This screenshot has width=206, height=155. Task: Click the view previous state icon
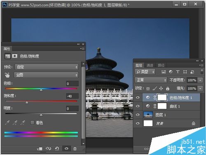point(48,148)
